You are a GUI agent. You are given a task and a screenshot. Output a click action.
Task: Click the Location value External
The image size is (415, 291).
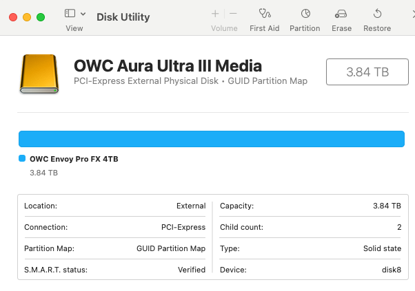(191, 206)
